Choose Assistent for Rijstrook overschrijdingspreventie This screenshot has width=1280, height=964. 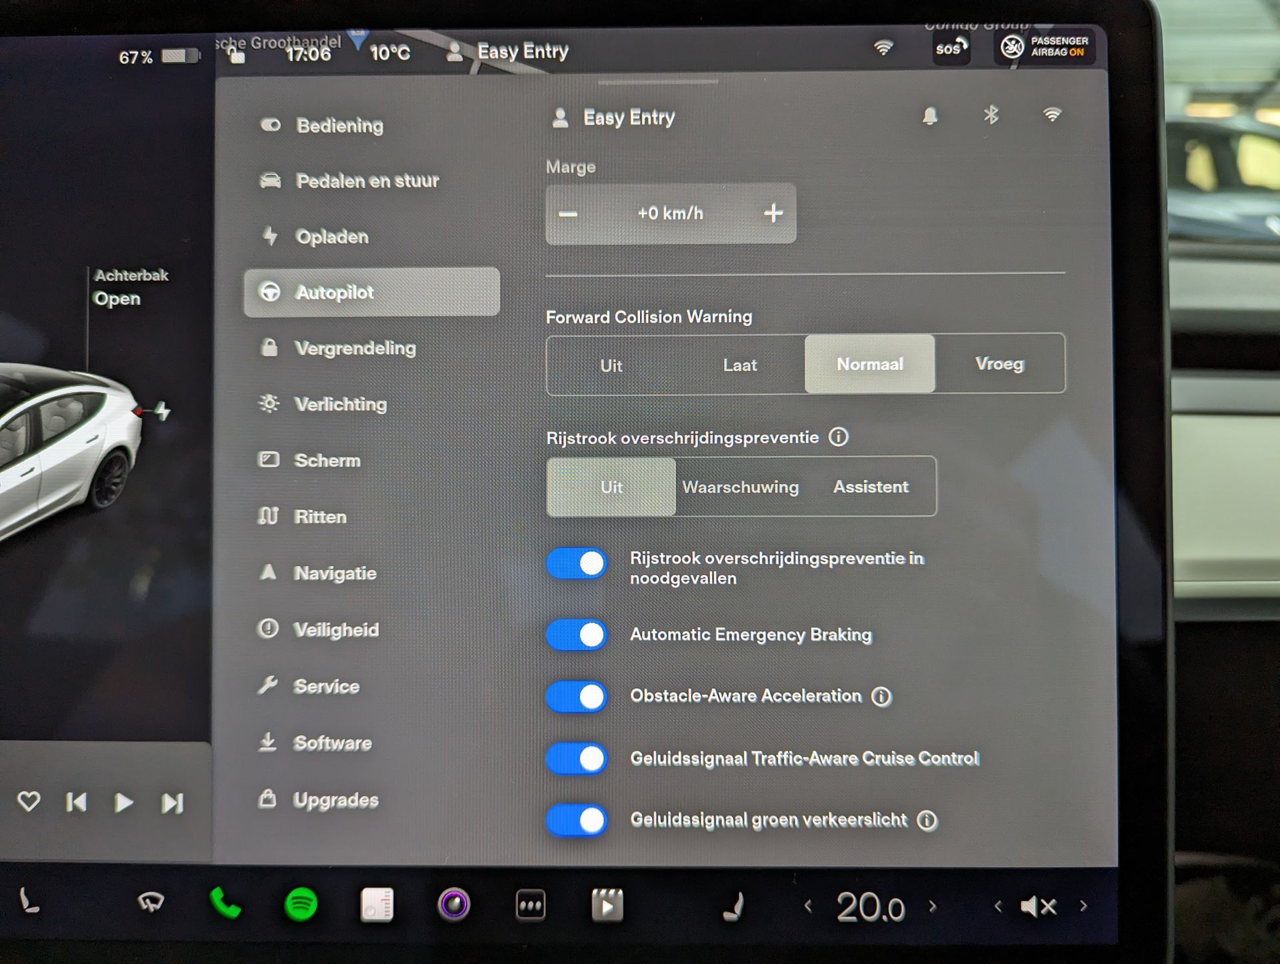pos(871,487)
